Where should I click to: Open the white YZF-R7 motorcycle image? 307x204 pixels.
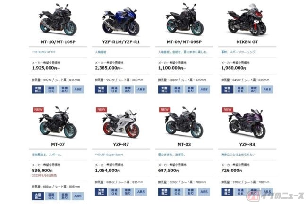(121, 124)
